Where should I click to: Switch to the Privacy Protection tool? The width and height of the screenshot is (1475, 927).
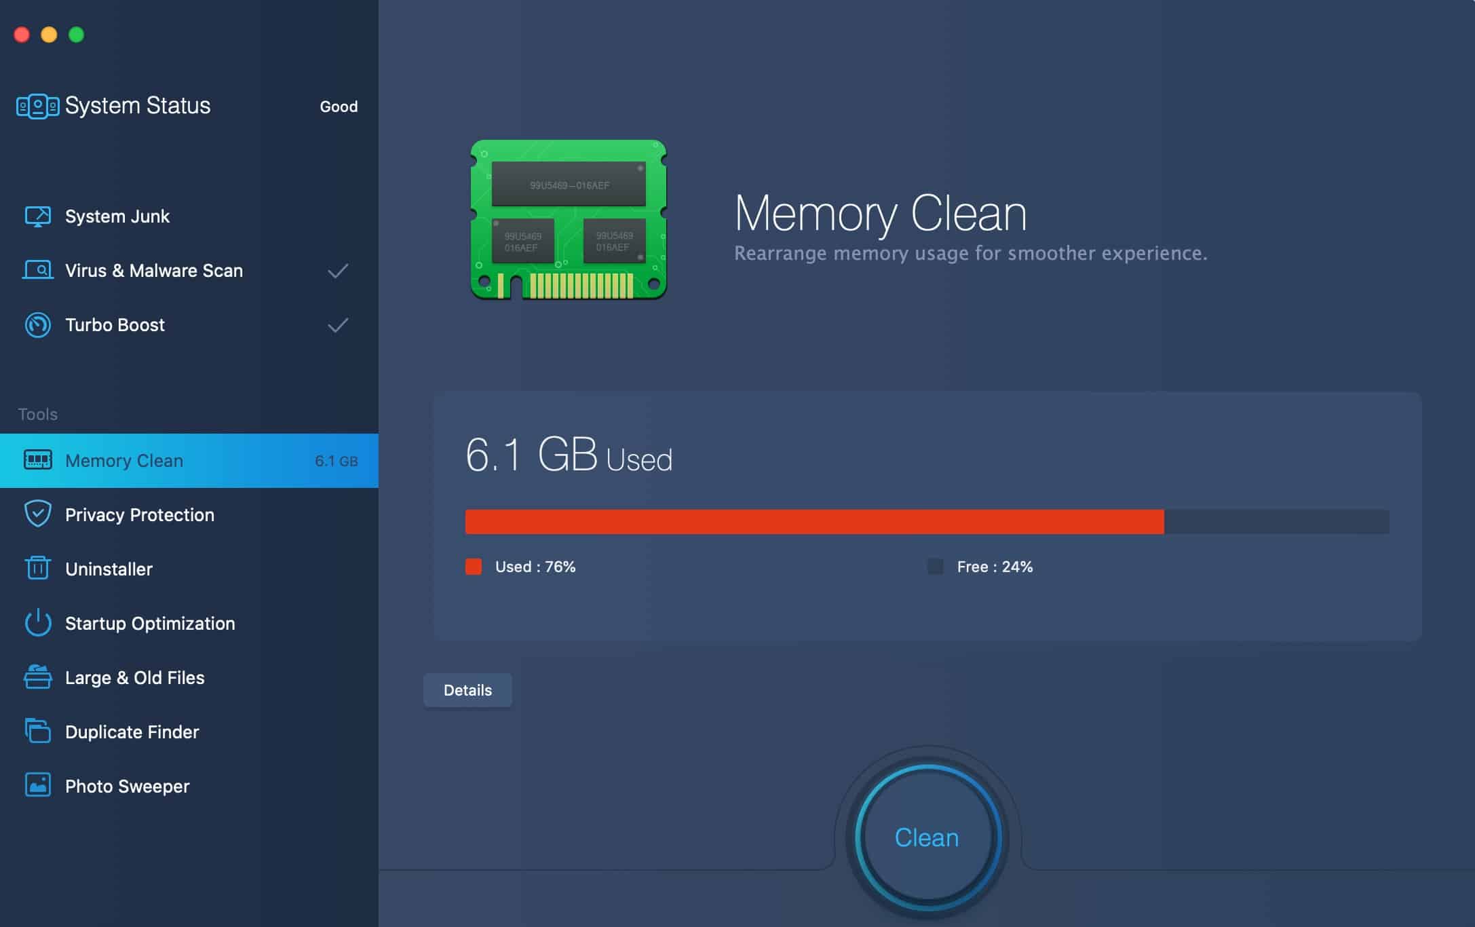[x=138, y=514]
